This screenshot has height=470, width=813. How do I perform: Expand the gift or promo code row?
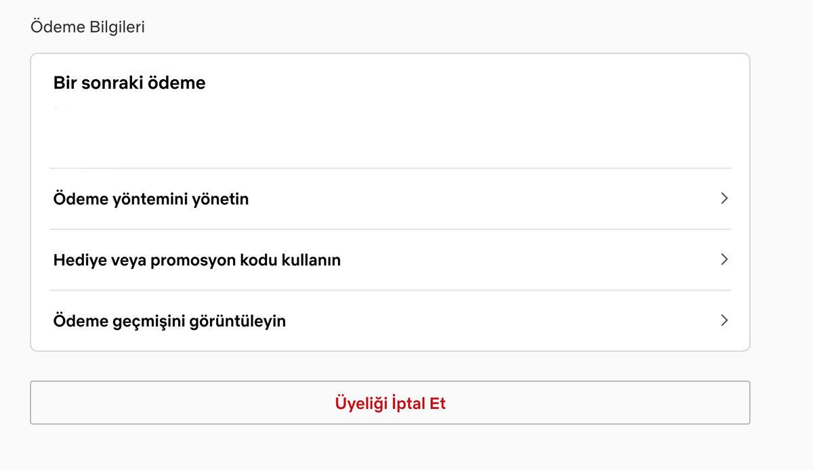(x=390, y=260)
